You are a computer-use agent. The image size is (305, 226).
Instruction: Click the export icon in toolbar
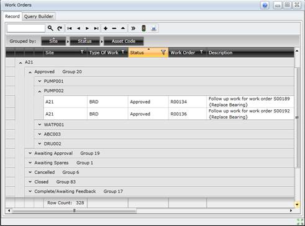(153, 29)
